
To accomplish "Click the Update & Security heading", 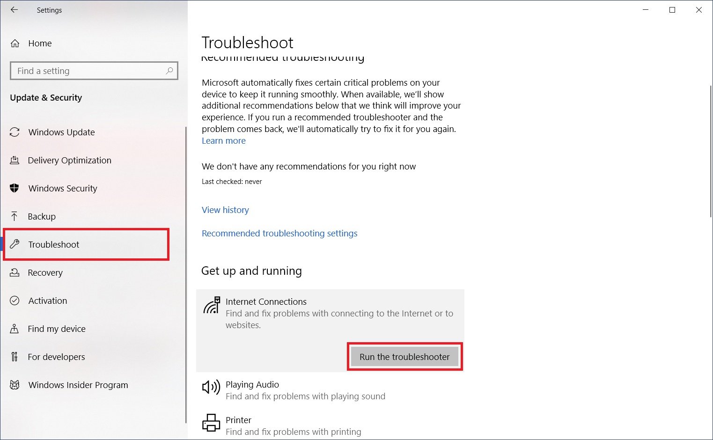I will (x=46, y=97).
